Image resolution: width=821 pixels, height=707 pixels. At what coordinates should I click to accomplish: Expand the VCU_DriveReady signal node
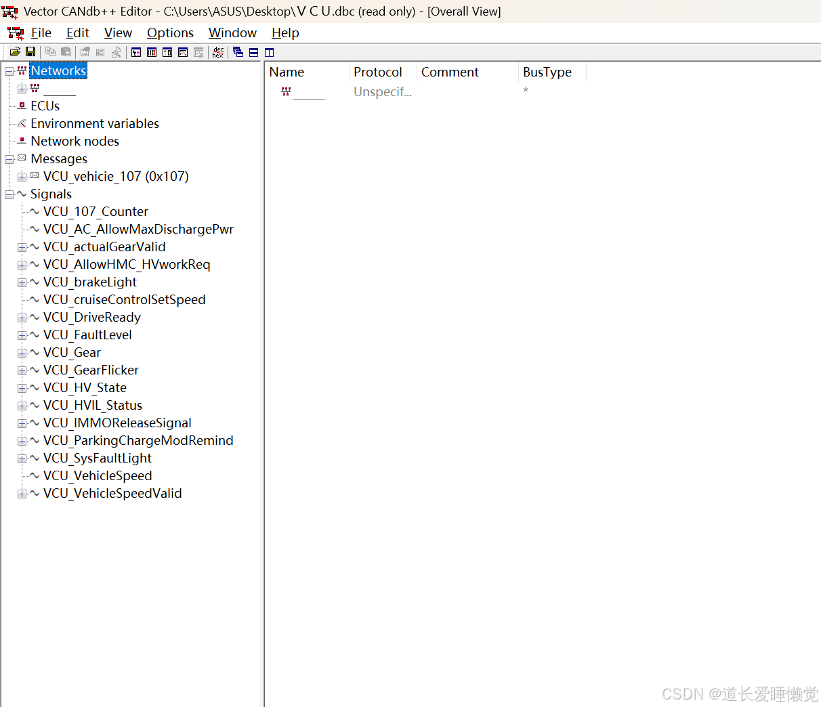(x=22, y=318)
